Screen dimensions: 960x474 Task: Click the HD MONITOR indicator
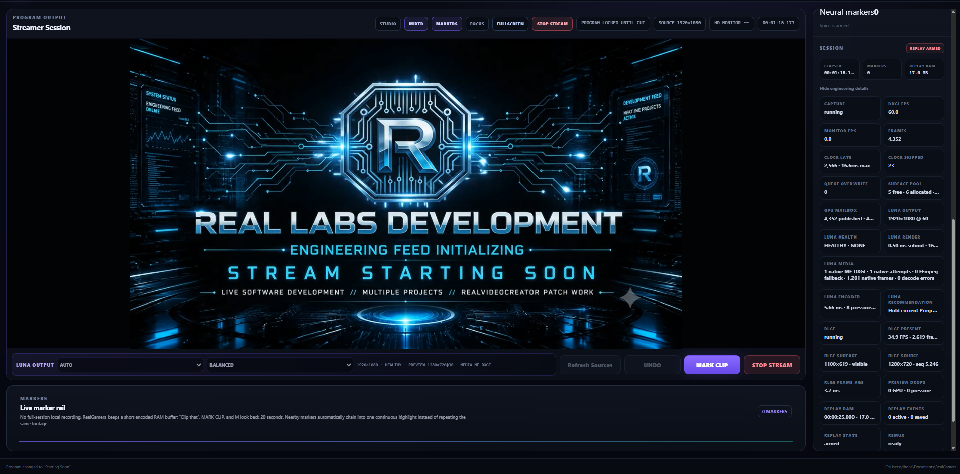(x=731, y=23)
